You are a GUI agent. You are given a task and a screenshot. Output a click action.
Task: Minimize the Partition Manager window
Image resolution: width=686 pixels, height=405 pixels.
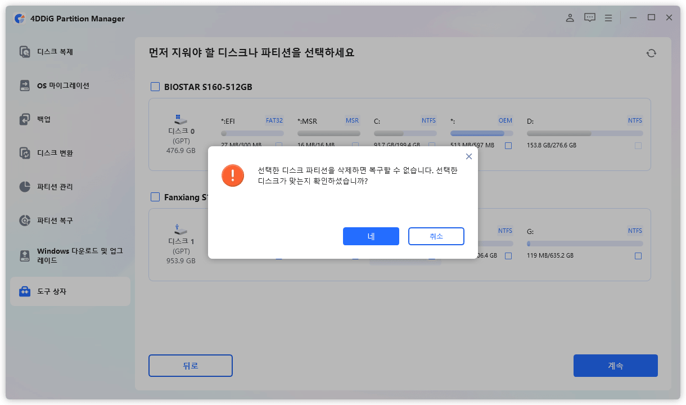(x=633, y=18)
